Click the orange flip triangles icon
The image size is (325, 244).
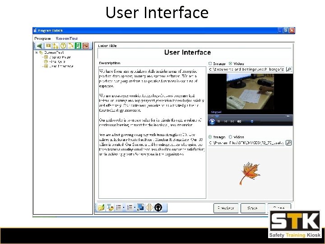point(149,207)
